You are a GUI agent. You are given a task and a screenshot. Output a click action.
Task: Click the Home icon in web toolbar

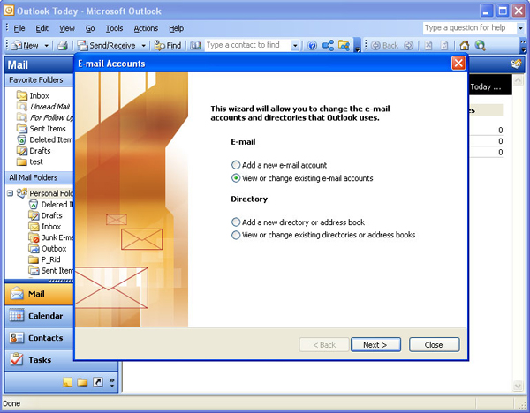click(465, 46)
